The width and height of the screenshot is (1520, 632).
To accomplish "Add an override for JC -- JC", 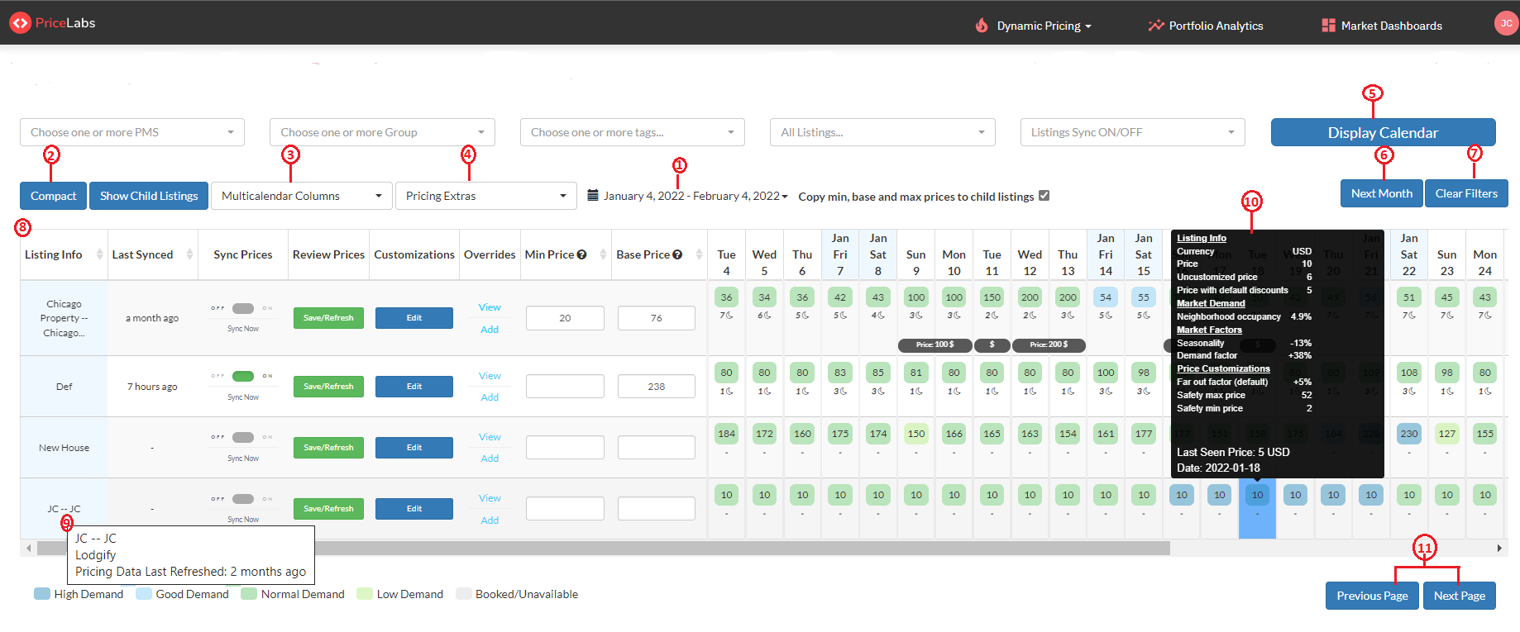I will [490, 520].
